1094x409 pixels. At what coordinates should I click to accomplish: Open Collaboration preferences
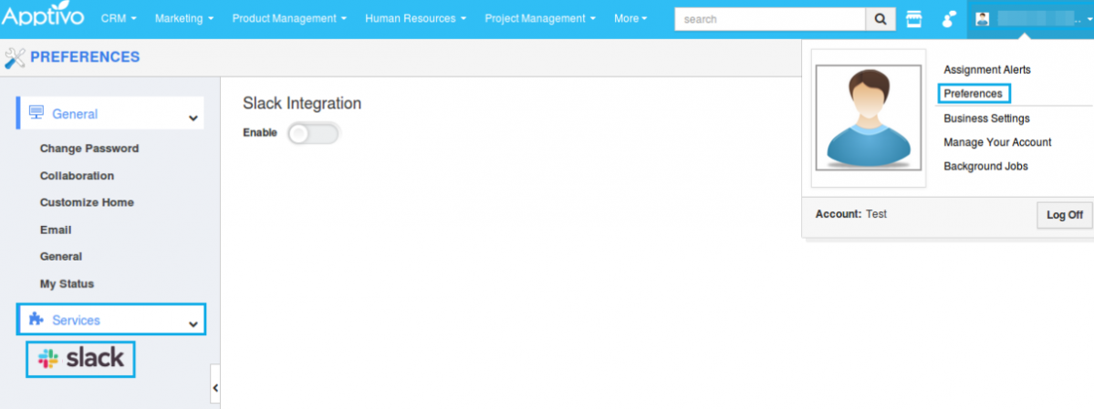point(77,176)
